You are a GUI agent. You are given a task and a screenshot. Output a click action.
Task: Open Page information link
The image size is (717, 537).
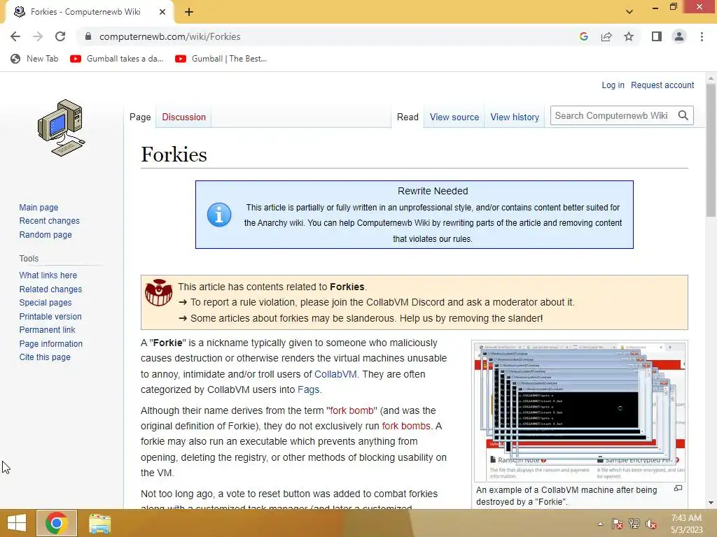(50, 343)
